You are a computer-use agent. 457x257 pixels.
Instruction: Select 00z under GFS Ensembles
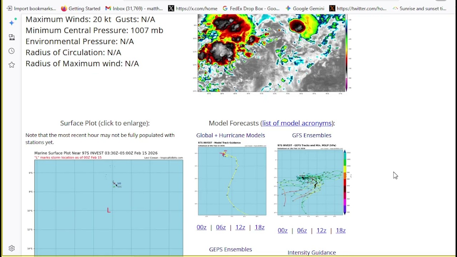(x=283, y=231)
